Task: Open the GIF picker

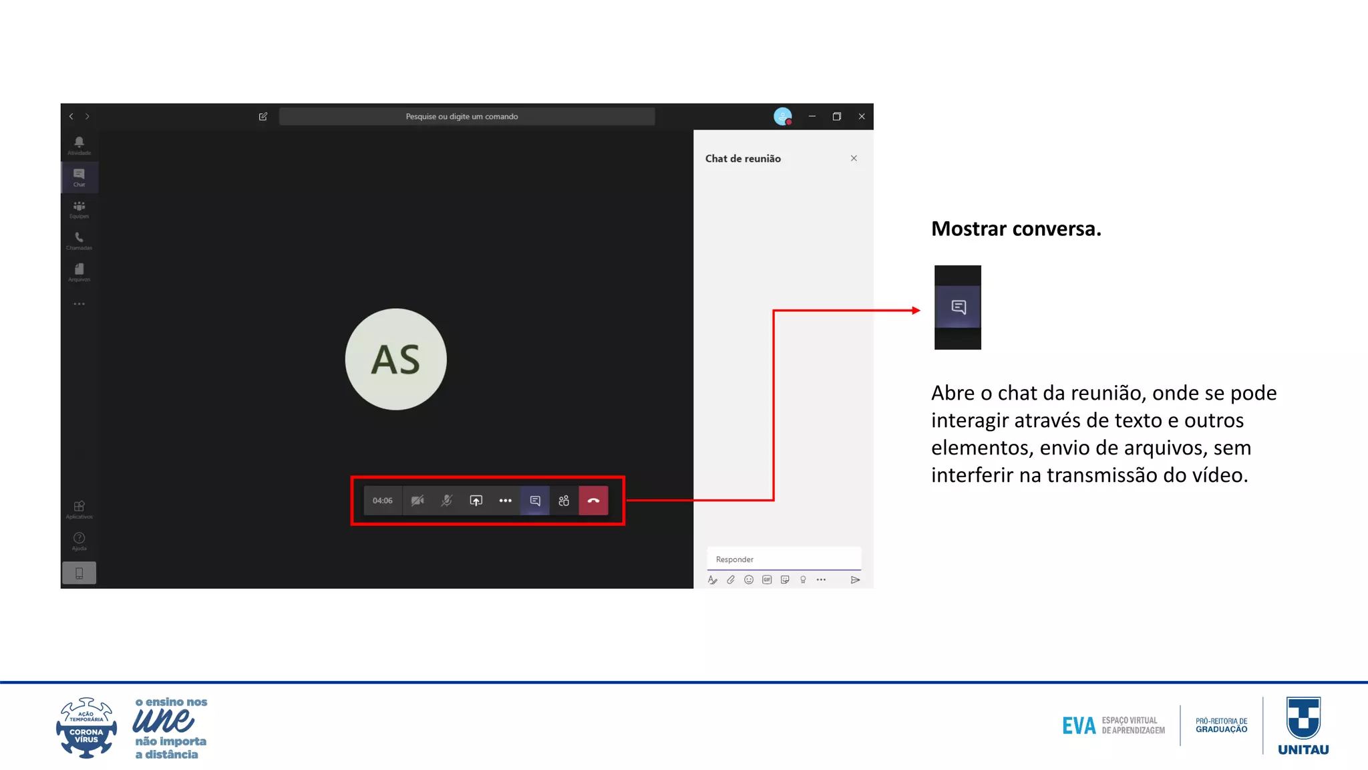Action: pyautogui.click(x=767, y=580)
